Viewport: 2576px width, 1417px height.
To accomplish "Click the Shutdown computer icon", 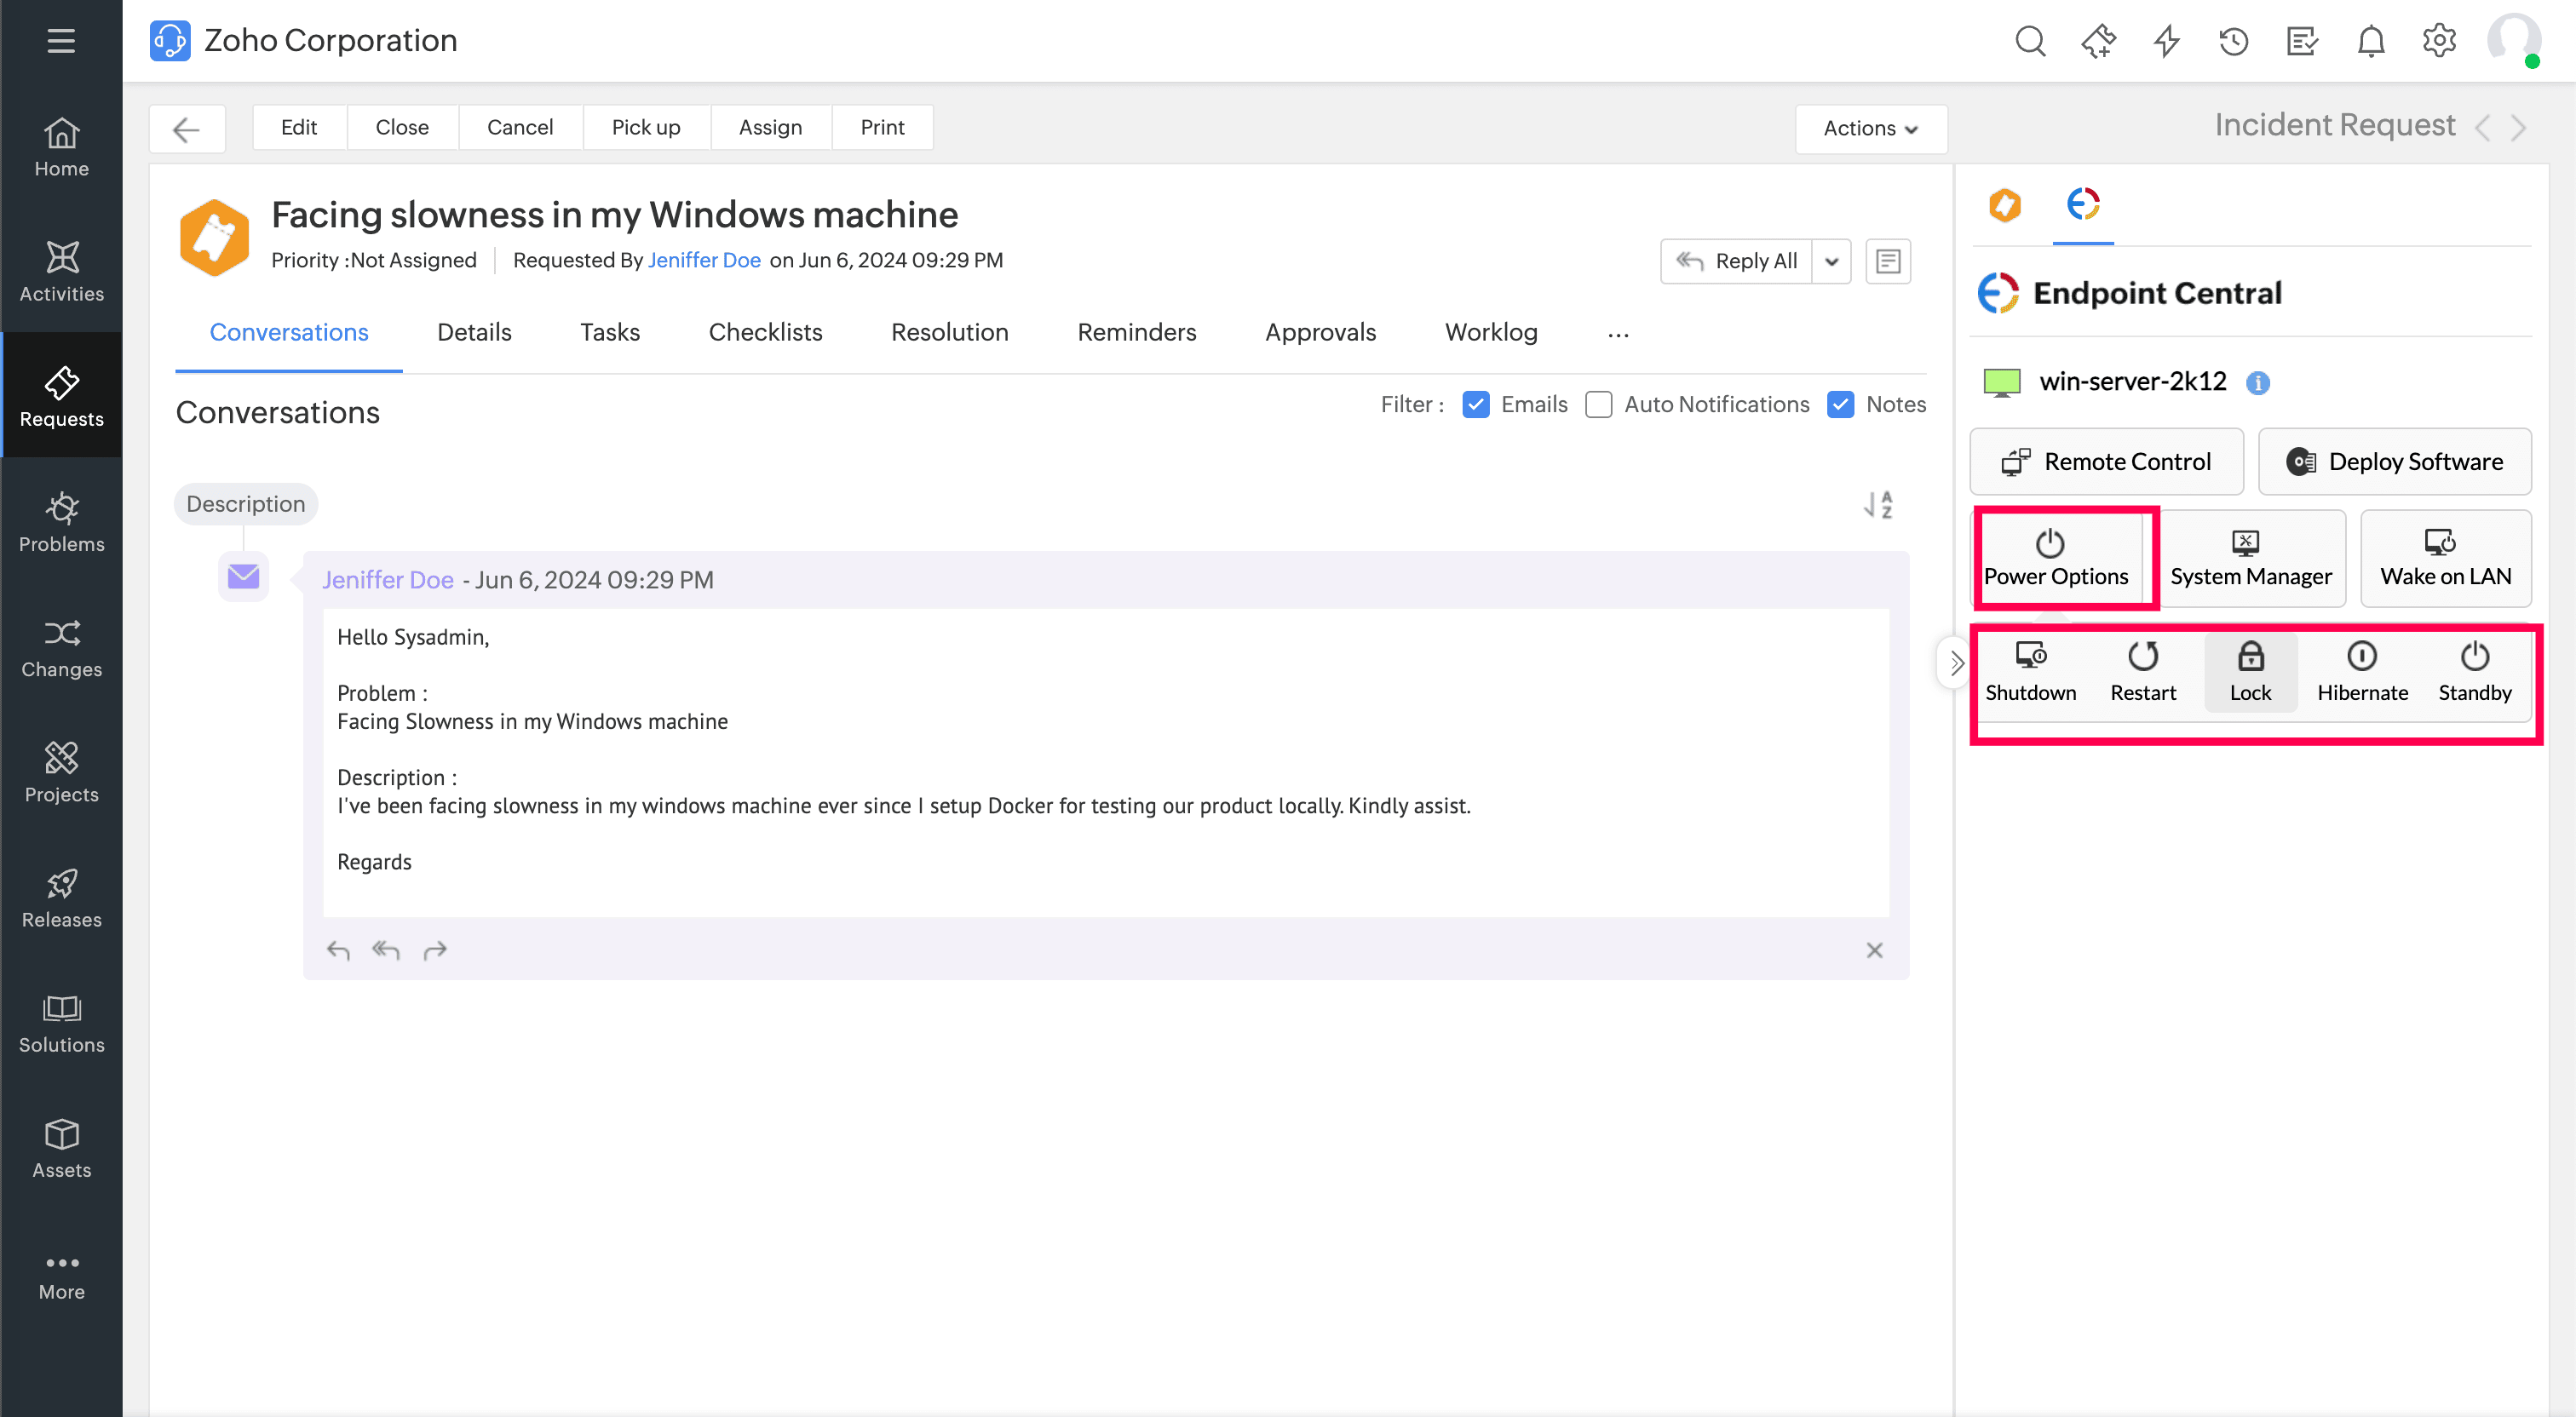I will pos(2030,656).
